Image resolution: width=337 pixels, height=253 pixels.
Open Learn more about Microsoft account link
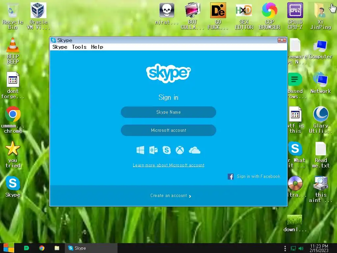pyautogui.click(x=168, y=165)
